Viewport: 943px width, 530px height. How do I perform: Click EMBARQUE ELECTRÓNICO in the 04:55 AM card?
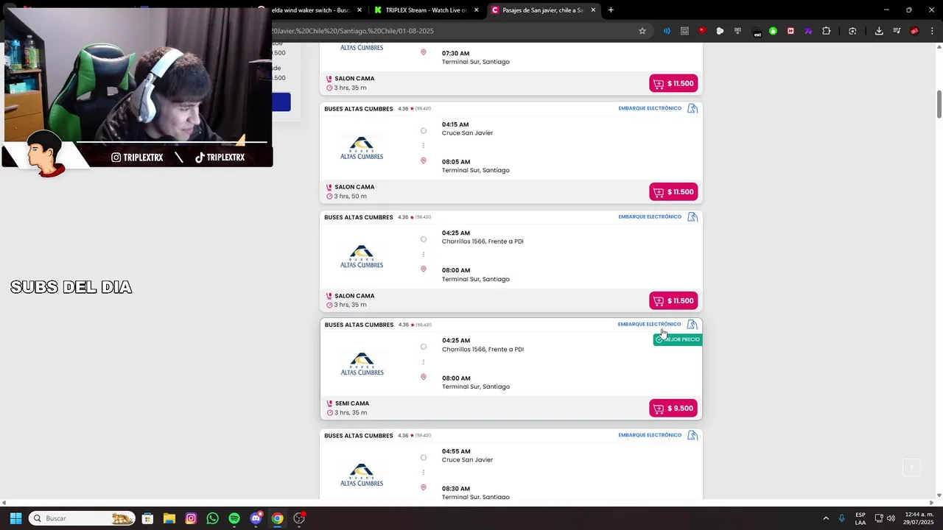coord(650,435)
